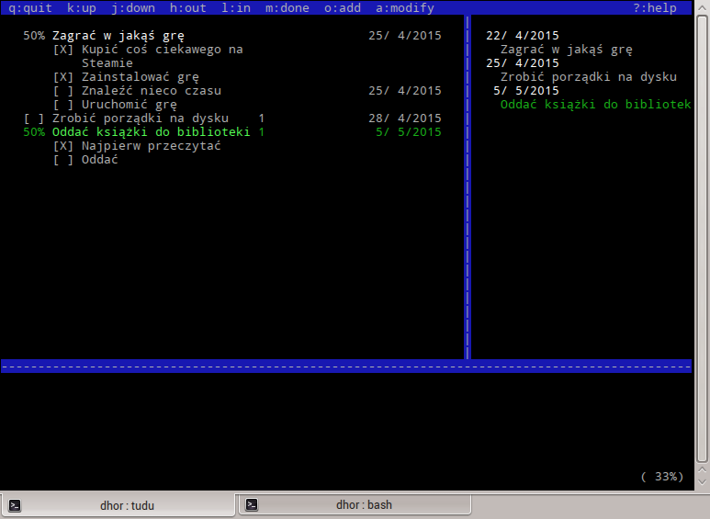Click the deadline date of Znaleźć nieco czasu
The width and height of the screenshot is (710, 519).
(405, 91)
